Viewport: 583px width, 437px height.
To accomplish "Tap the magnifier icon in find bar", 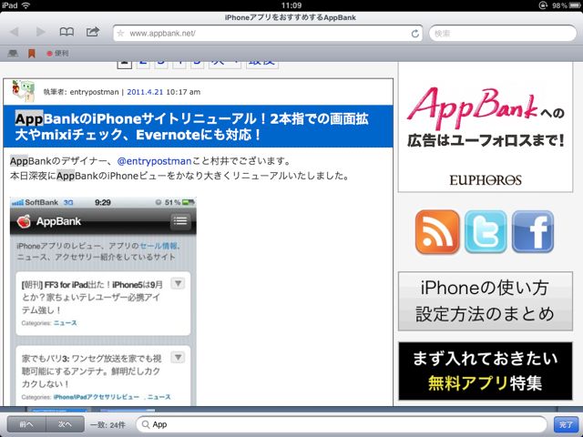I will pos(146,424).
